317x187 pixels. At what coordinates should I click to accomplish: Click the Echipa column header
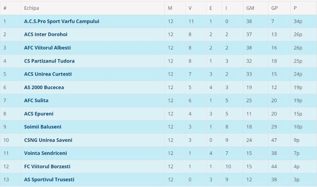coord(32,8)
